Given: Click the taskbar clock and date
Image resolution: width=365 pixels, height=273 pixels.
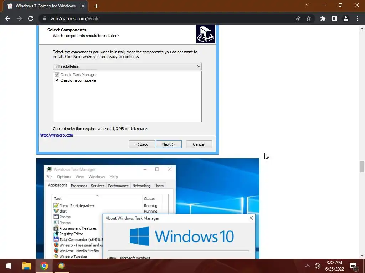Looking at the screenshot, I should [x=334, y=266].
